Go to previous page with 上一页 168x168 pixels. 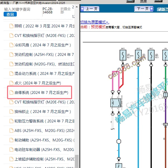90,9
